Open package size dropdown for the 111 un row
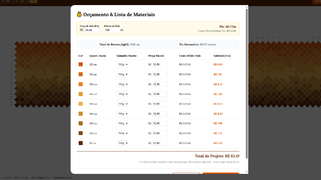The width and height of the screenshot is (321, 180). pos(122,143)
